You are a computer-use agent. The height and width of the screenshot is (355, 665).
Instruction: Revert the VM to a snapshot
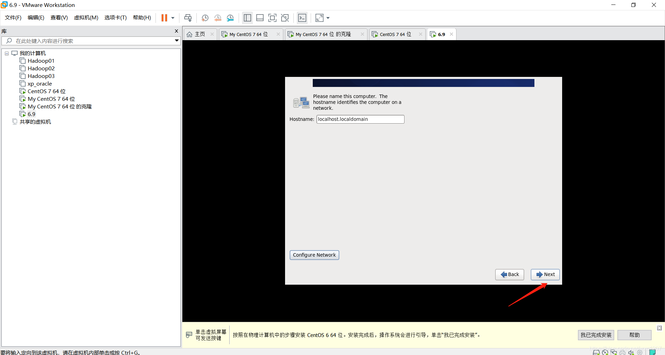coord(218,18)
